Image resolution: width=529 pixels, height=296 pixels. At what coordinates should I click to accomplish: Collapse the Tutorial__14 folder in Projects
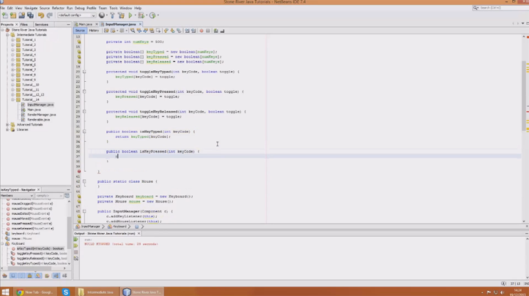13,100
